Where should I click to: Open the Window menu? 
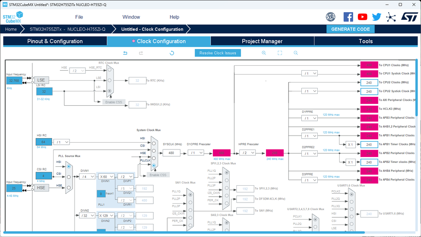click(131, 17)
